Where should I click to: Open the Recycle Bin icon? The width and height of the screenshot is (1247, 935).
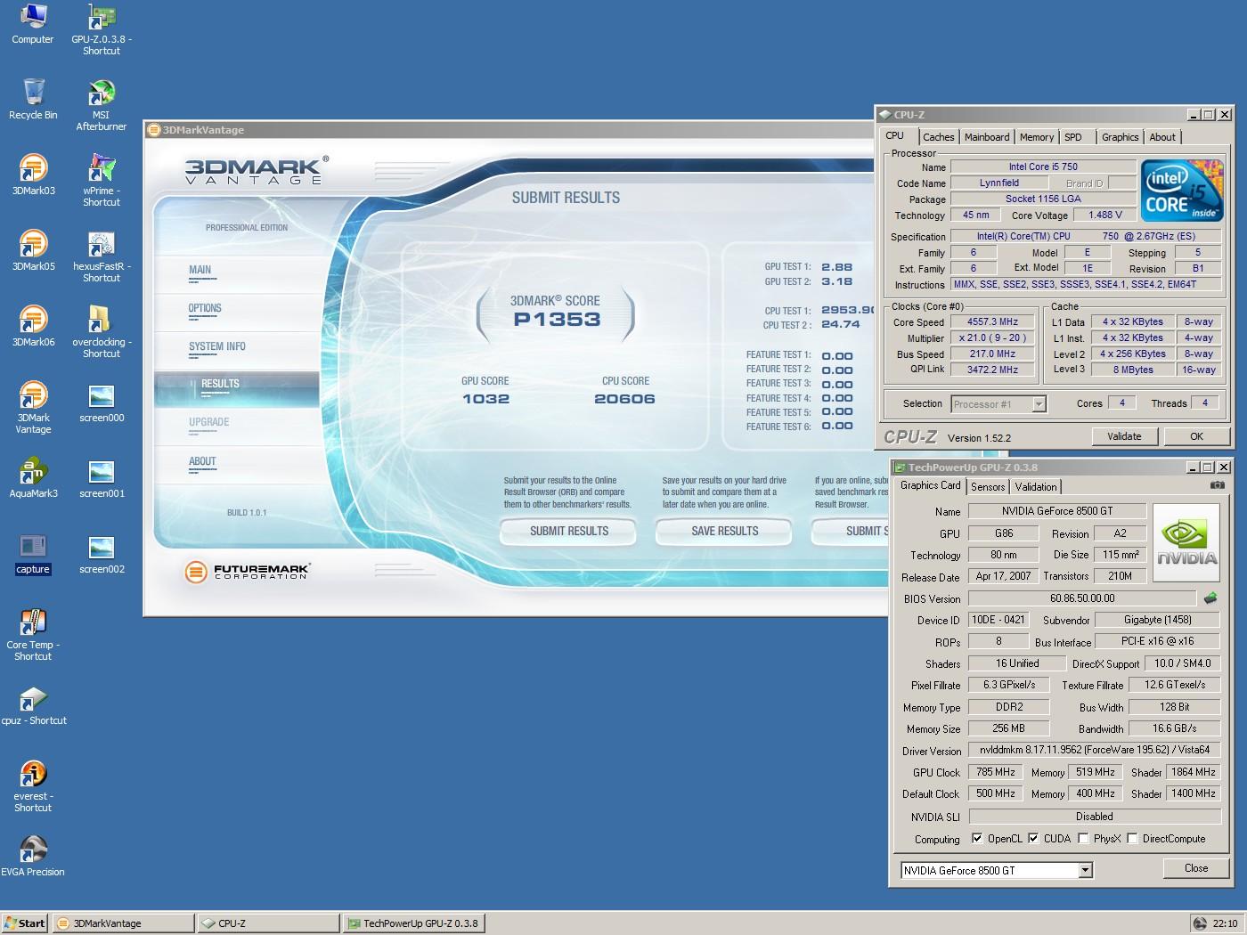pos(33,100)
